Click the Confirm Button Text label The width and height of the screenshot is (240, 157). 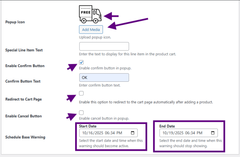(x=23, y=81)
